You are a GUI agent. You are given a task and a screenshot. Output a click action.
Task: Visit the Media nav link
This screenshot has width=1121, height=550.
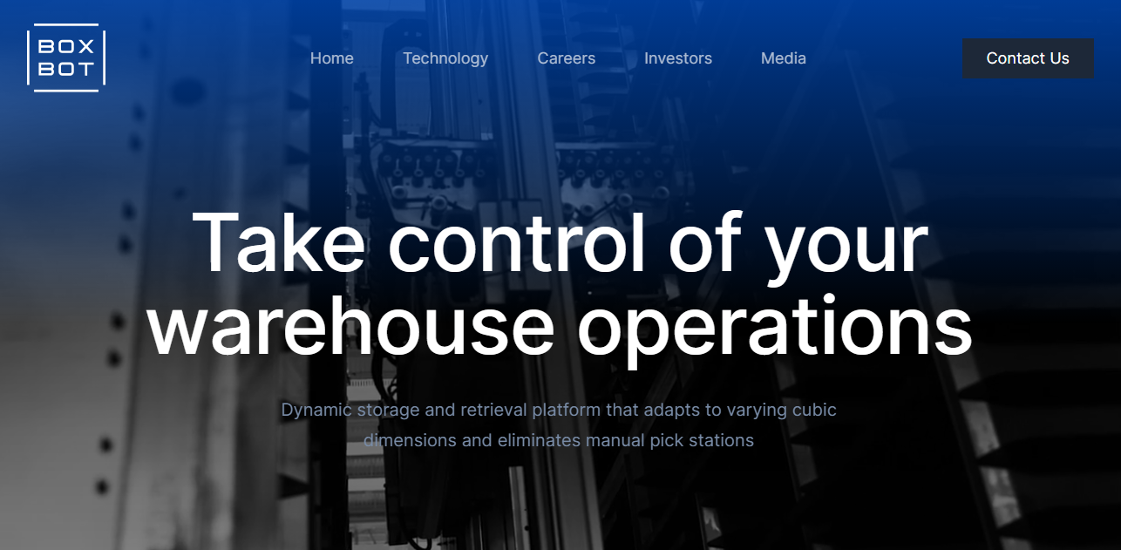(x=784, y=58)
